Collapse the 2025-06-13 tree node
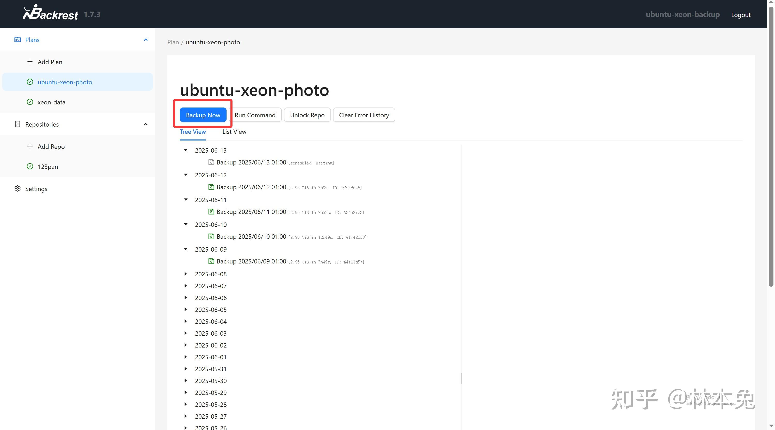Screen dimensions: 775x430 click(x=186, y=150)
